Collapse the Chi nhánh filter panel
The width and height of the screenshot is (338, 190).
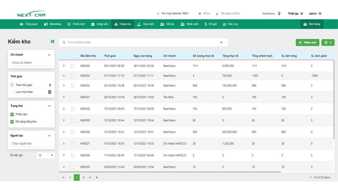(49, 55)
